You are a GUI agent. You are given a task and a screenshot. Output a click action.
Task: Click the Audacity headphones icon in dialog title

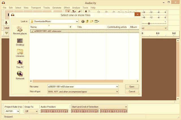pos(13,15)
